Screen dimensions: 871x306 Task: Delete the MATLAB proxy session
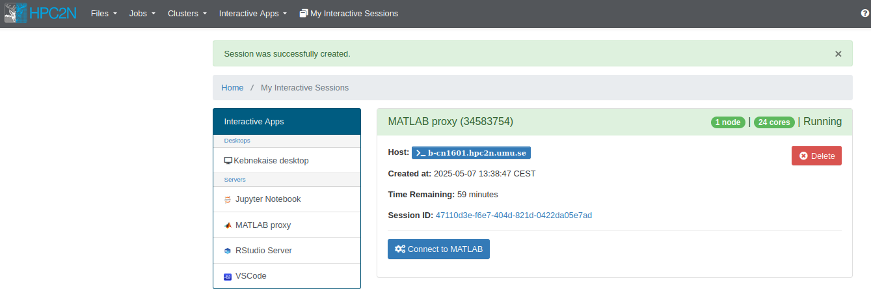tap(816, 156)
